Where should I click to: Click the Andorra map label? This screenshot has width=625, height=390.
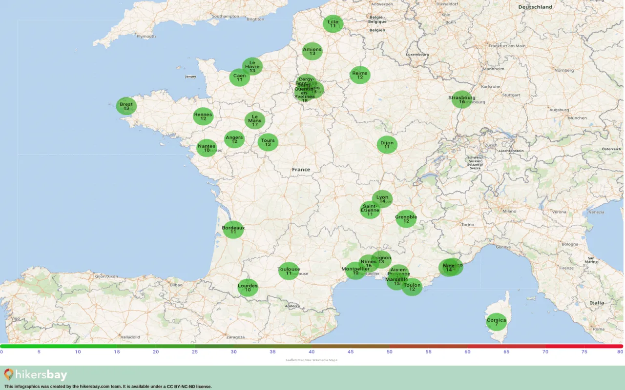coord(292,306)
